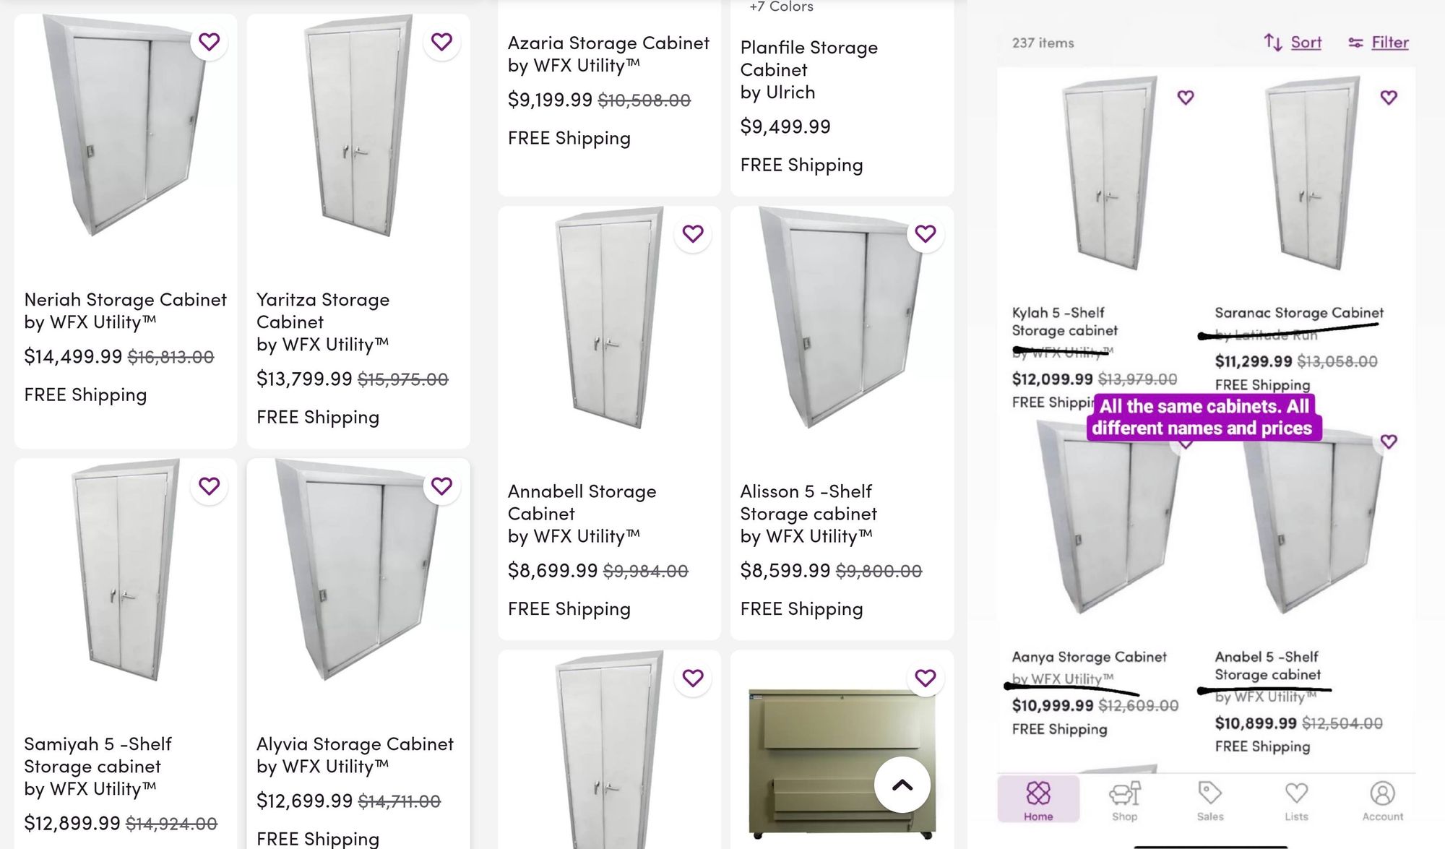Tap the scroll-to-top chevron button

click(902, 785)
